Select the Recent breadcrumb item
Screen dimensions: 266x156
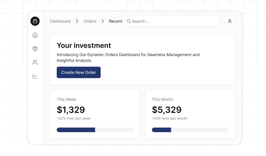(x=115, y=21)
